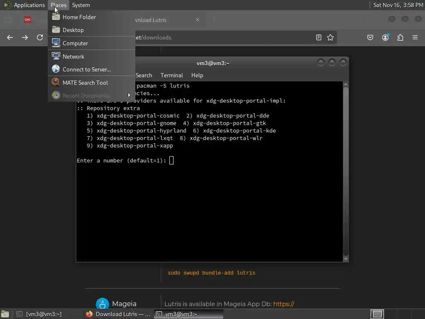
Task: Click the red pinned tab icon in Firefox
Action: point(27,20)
